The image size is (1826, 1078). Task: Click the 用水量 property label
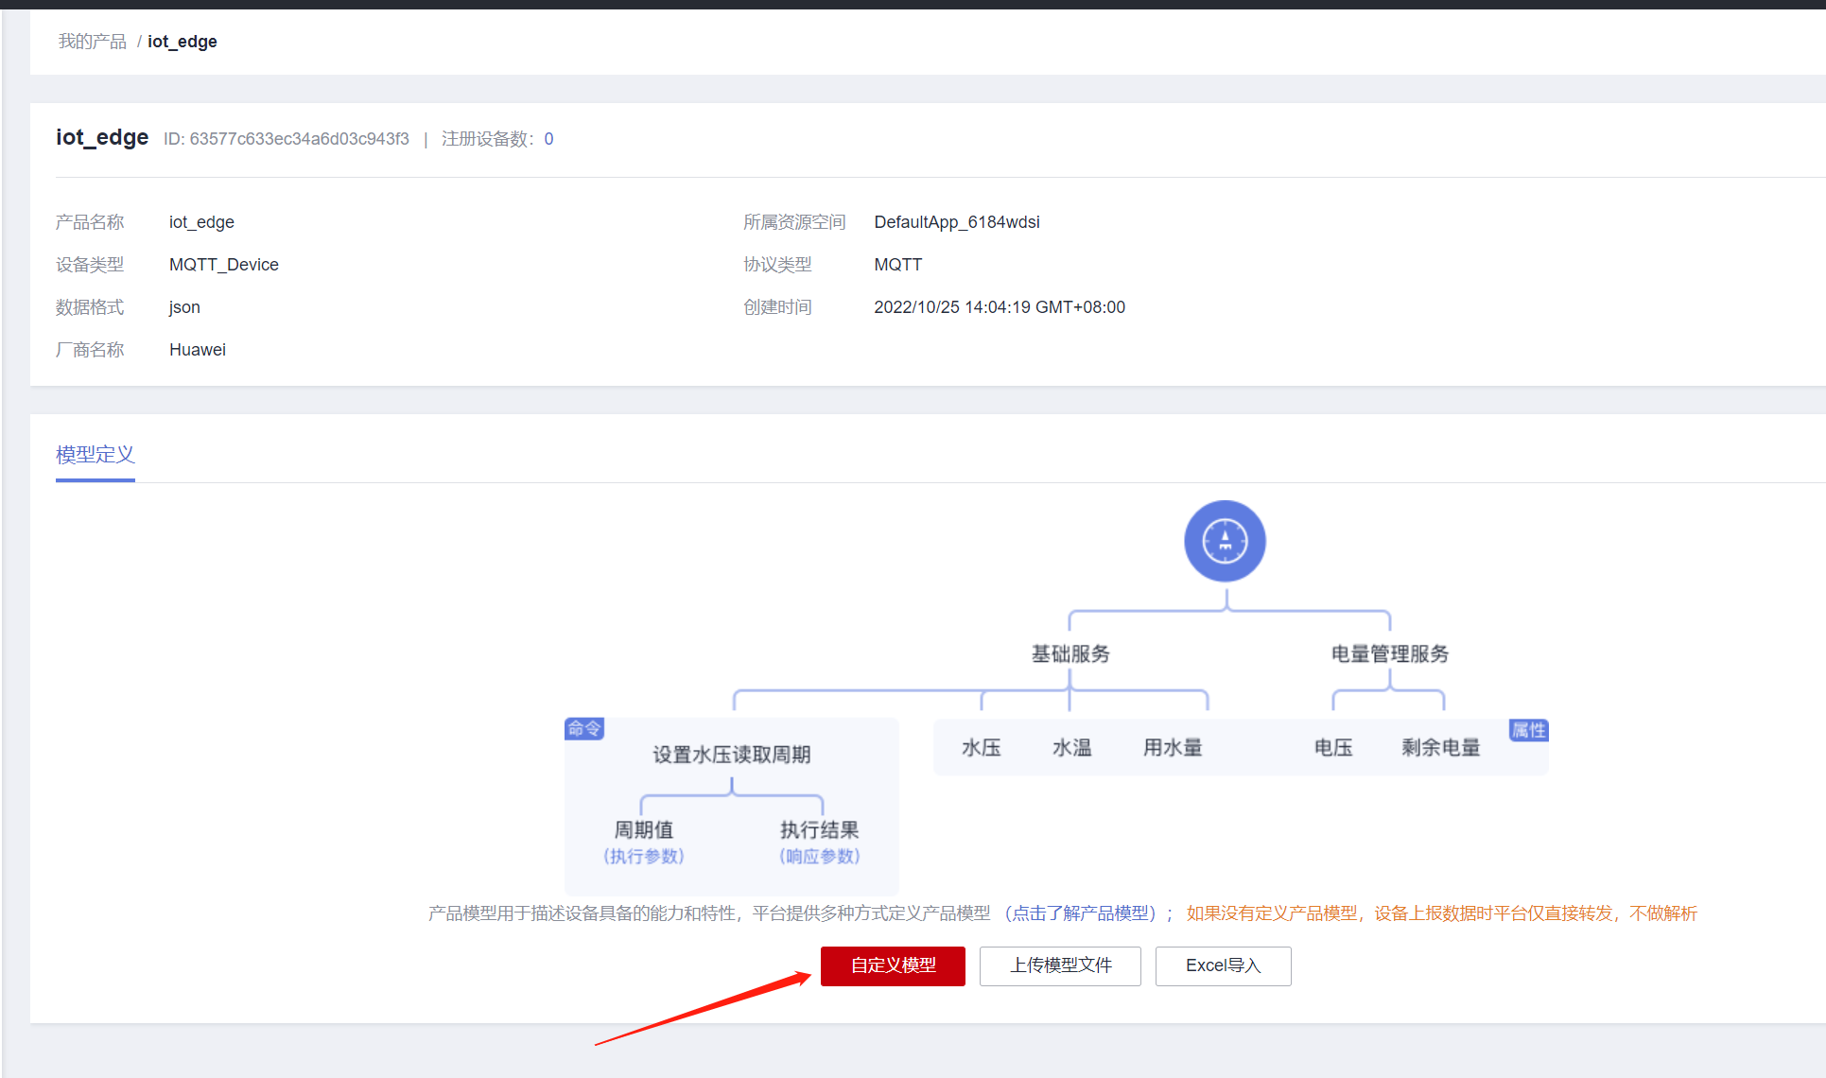[x=1173, y=747]
